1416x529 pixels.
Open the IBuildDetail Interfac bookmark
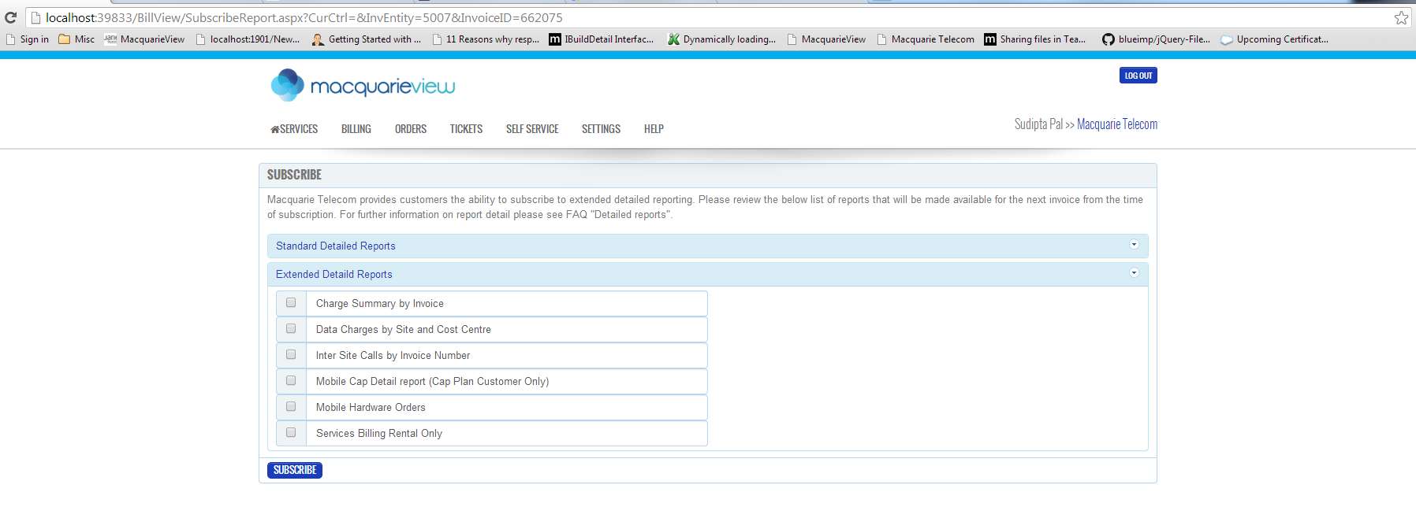click(601, 39)
